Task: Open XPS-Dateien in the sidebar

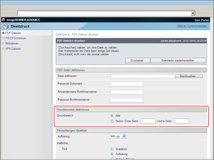Action: (x=13, y=49)
